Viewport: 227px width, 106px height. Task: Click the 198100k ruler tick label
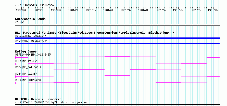click(x=73, y=10)
